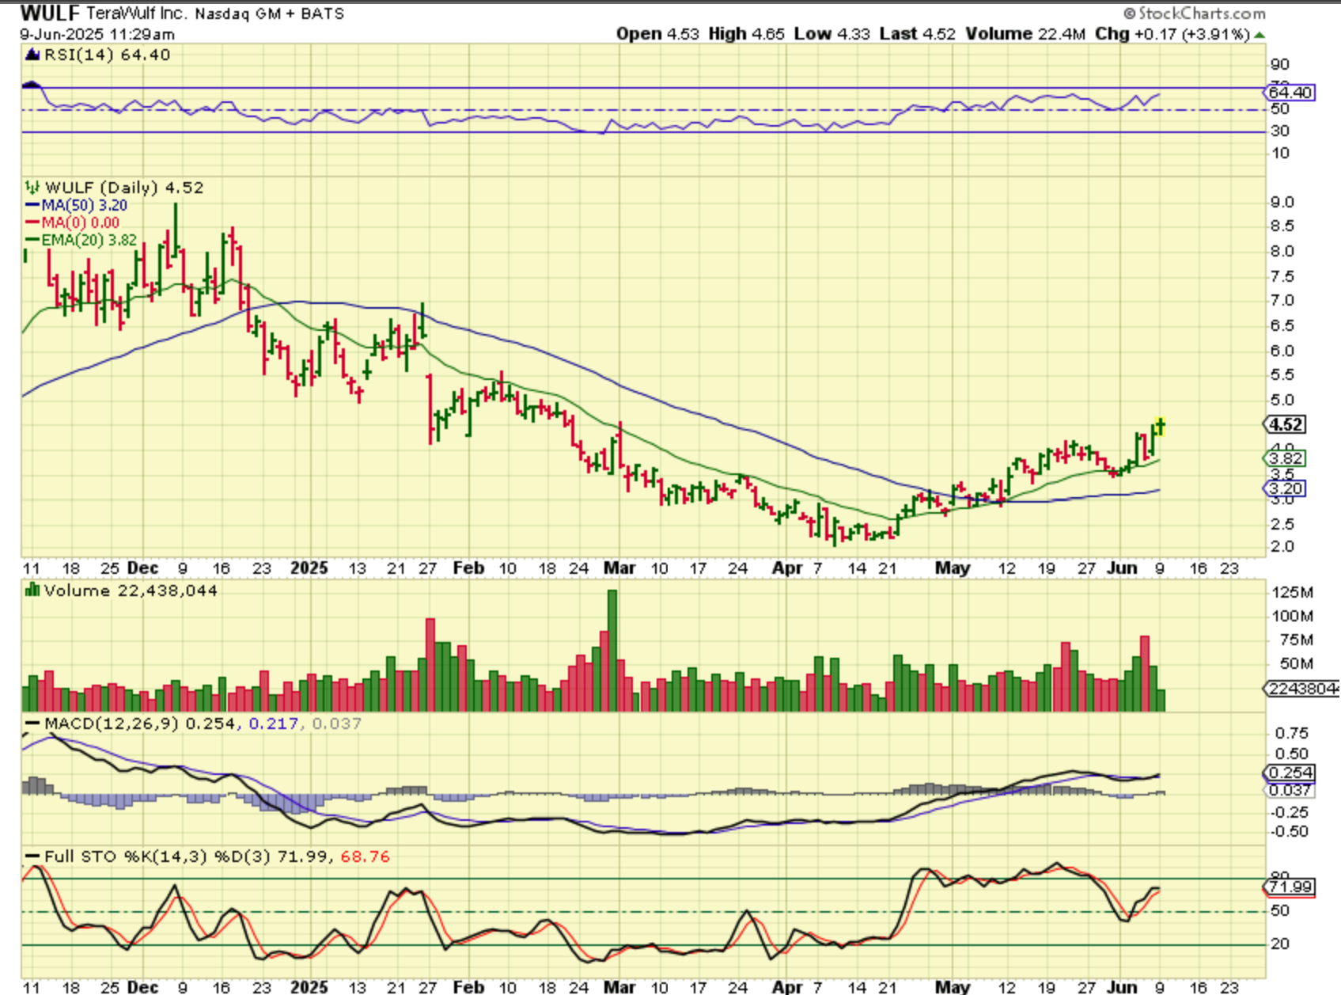Click the green up arrow after Chg value
The width and height of the screenshot is (1341, 995).
(1259, 35)
